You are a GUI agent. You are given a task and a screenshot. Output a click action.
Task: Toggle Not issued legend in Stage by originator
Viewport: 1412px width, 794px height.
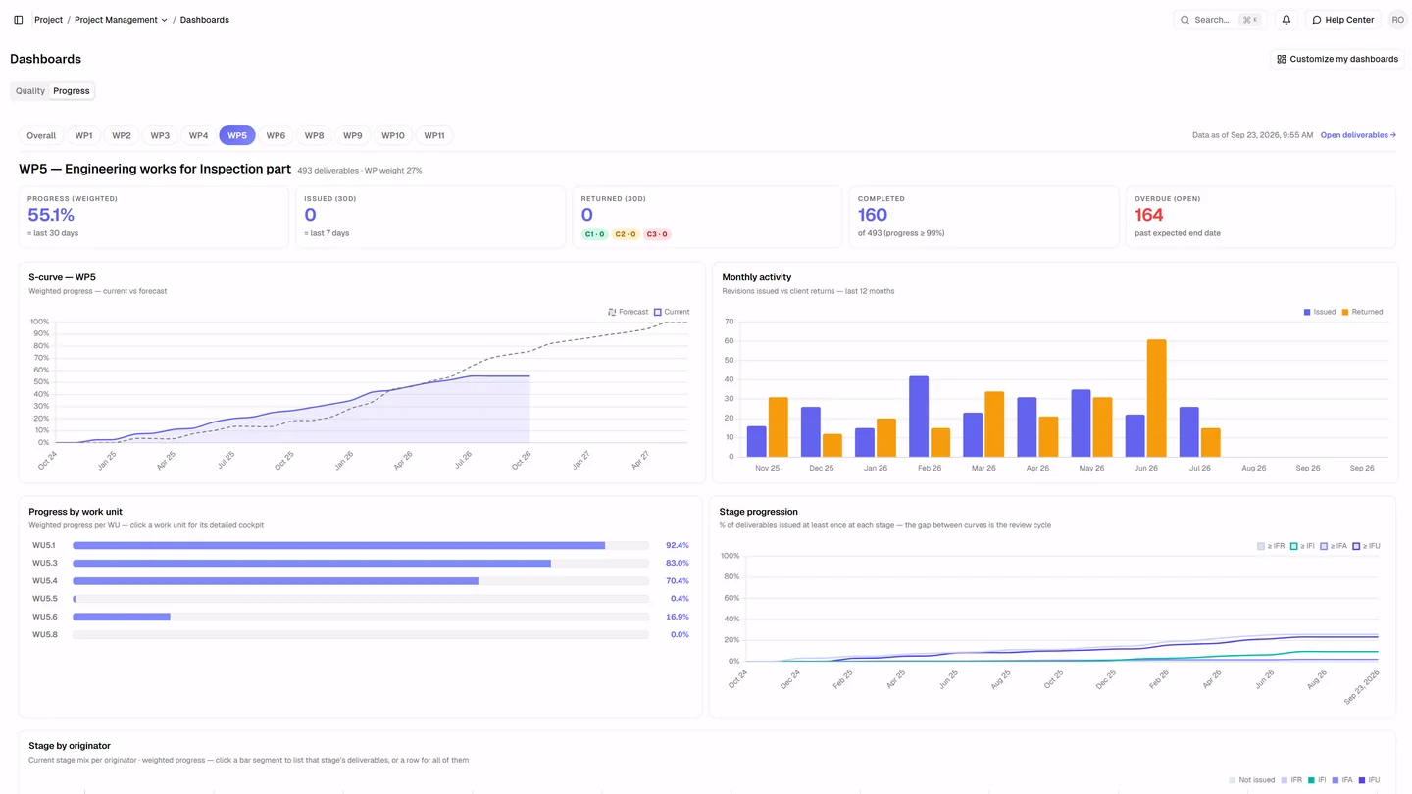point(1252,780)
